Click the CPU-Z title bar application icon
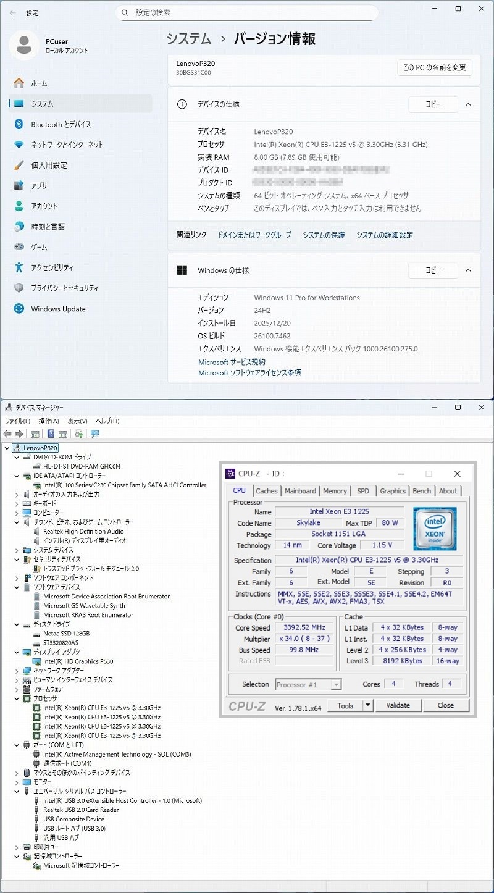Viewport: 494px width, 893px height. (x=231, y=474)
